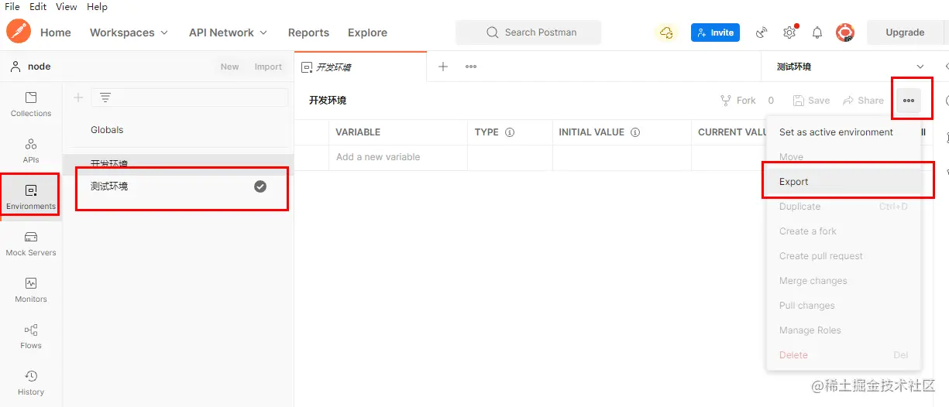
Task: Open environment view more actions menu
Action: point(909,101)
